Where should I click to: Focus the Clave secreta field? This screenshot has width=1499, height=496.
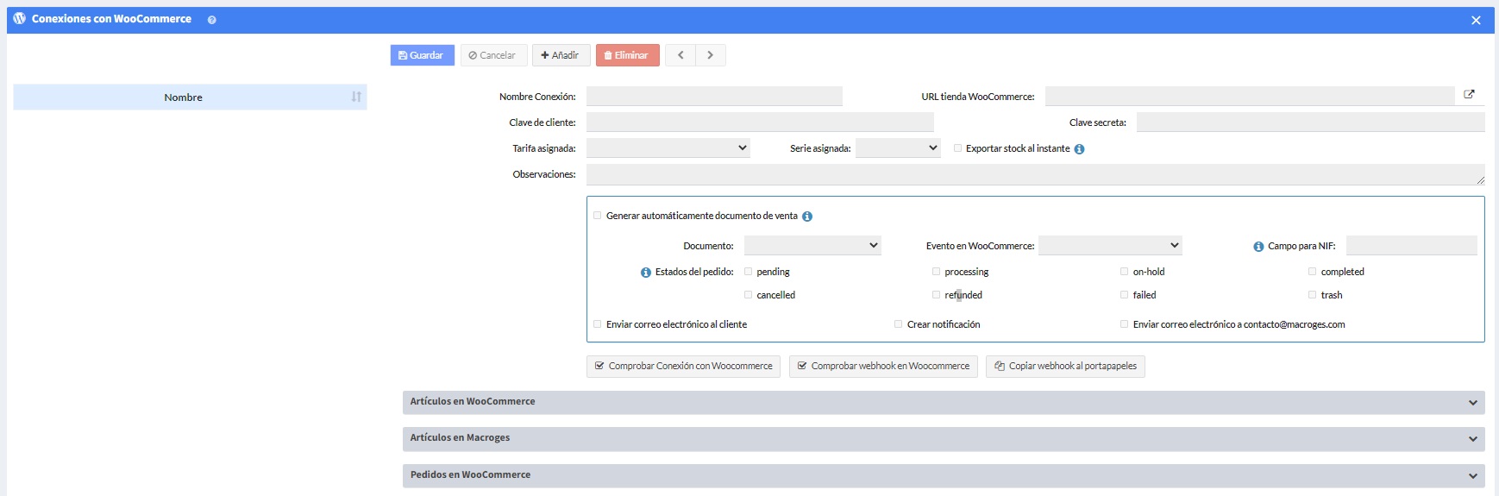pos(1311,122)
